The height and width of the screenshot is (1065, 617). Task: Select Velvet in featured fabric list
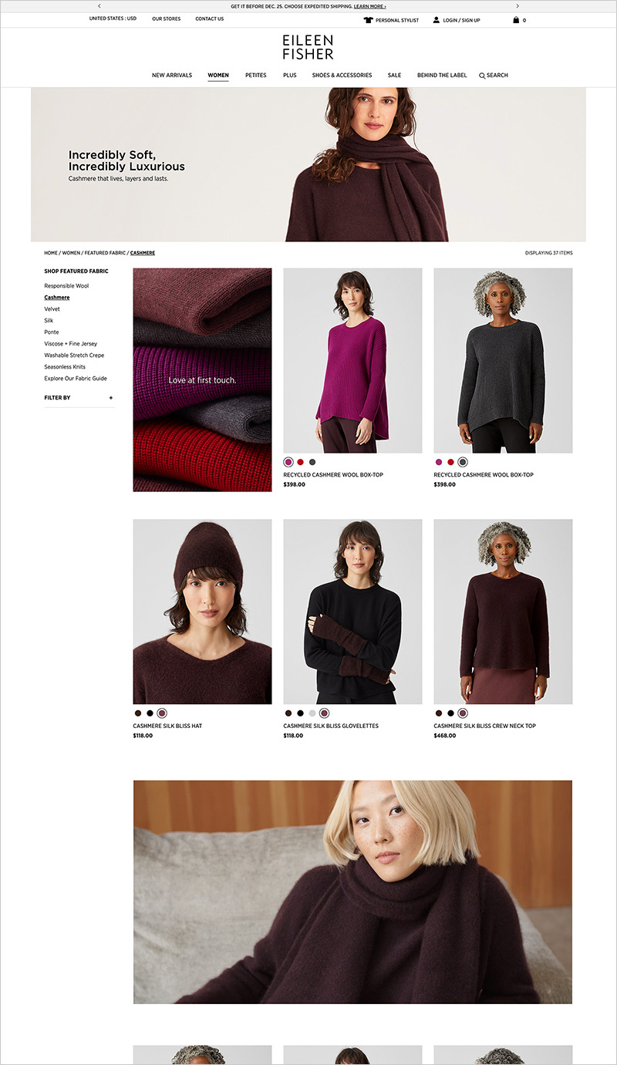coord(52,309)
